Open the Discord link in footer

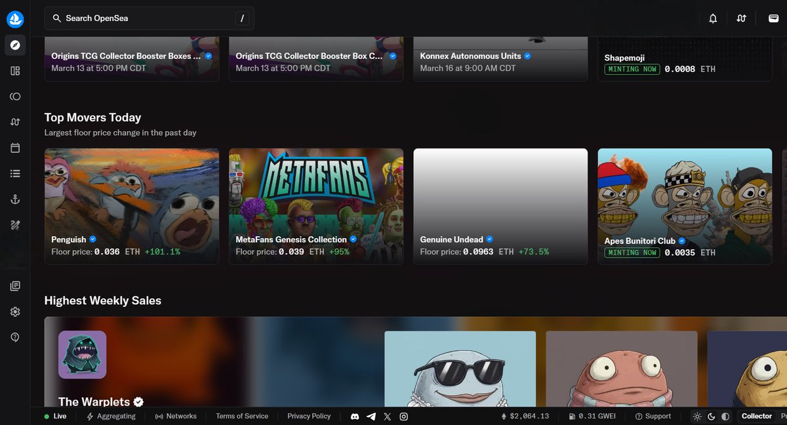click(x=355, y=416)
